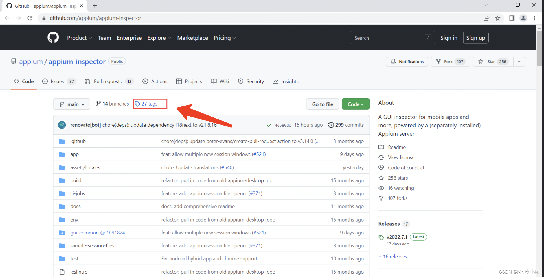Select the Code repository tab
544x277 pixels.
pos(24,81)
